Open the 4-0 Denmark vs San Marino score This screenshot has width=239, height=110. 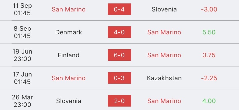[x=119, y=32]
